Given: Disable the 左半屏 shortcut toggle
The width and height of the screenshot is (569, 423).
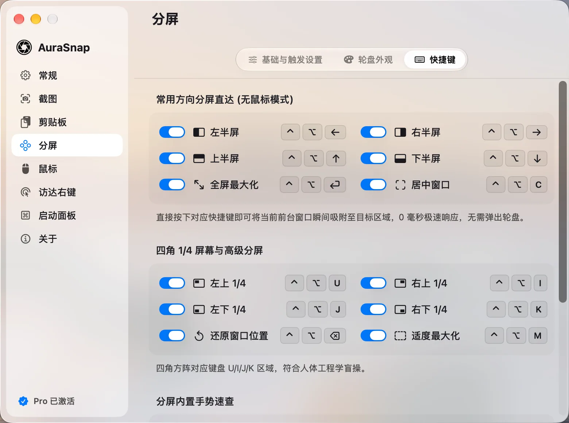Looking at the screenshot, I should [172, 132].
